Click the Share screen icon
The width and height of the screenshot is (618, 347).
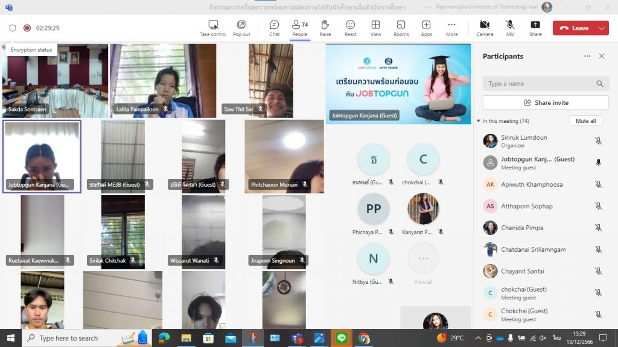[x=535, y=28]
